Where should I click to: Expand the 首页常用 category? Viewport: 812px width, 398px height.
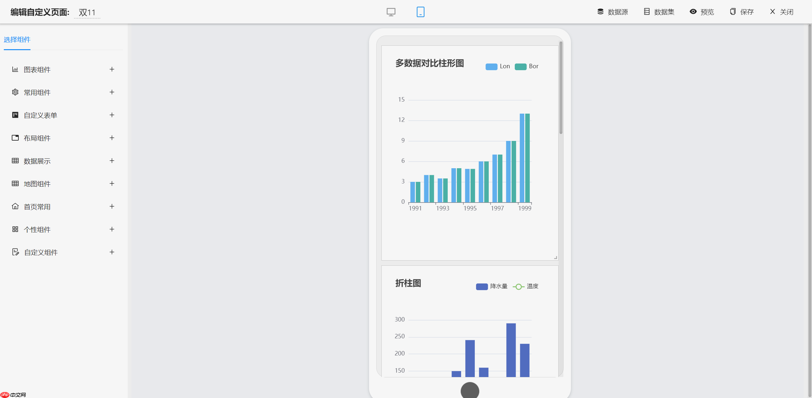pyautogui.click(x=111, y=206)
